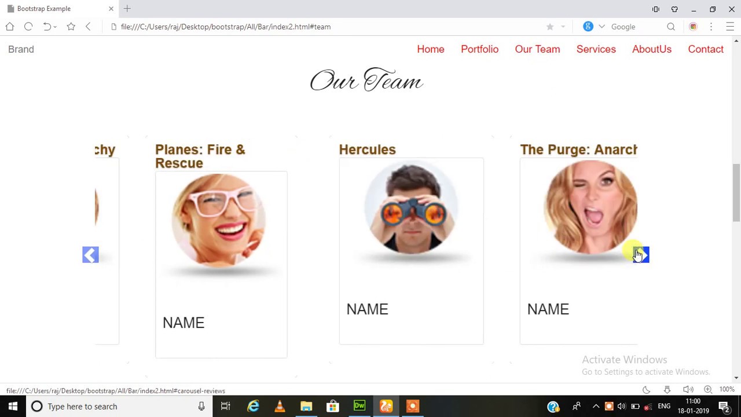Open the Services nav link
This screenshot has width=741, height=417.
(596, 49)
